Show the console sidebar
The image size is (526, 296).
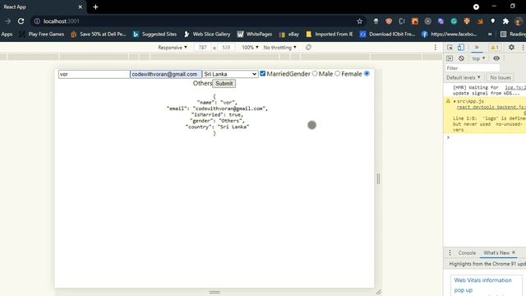click(x=450, y=58)
